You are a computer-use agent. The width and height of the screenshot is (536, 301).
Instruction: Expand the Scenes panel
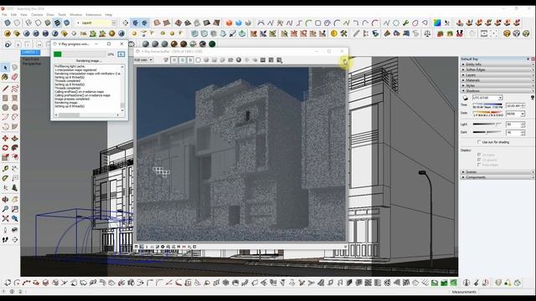497,172
